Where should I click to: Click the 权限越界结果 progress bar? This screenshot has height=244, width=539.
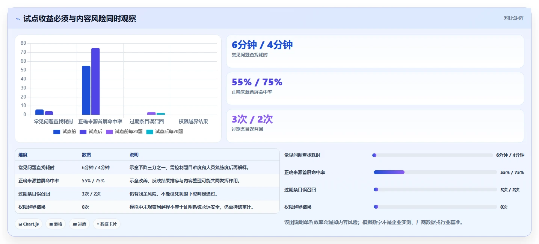point(435,207)
